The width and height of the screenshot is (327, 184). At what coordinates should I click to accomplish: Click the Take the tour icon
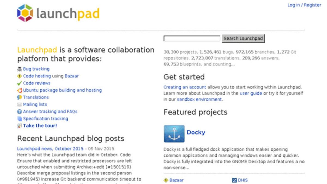(19, 125)
